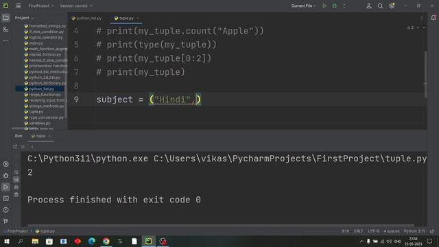The width and height of the screenshot is (439, 247).
Task: Open the Current File run configuration dropdown
Action: tap(303, 5)
